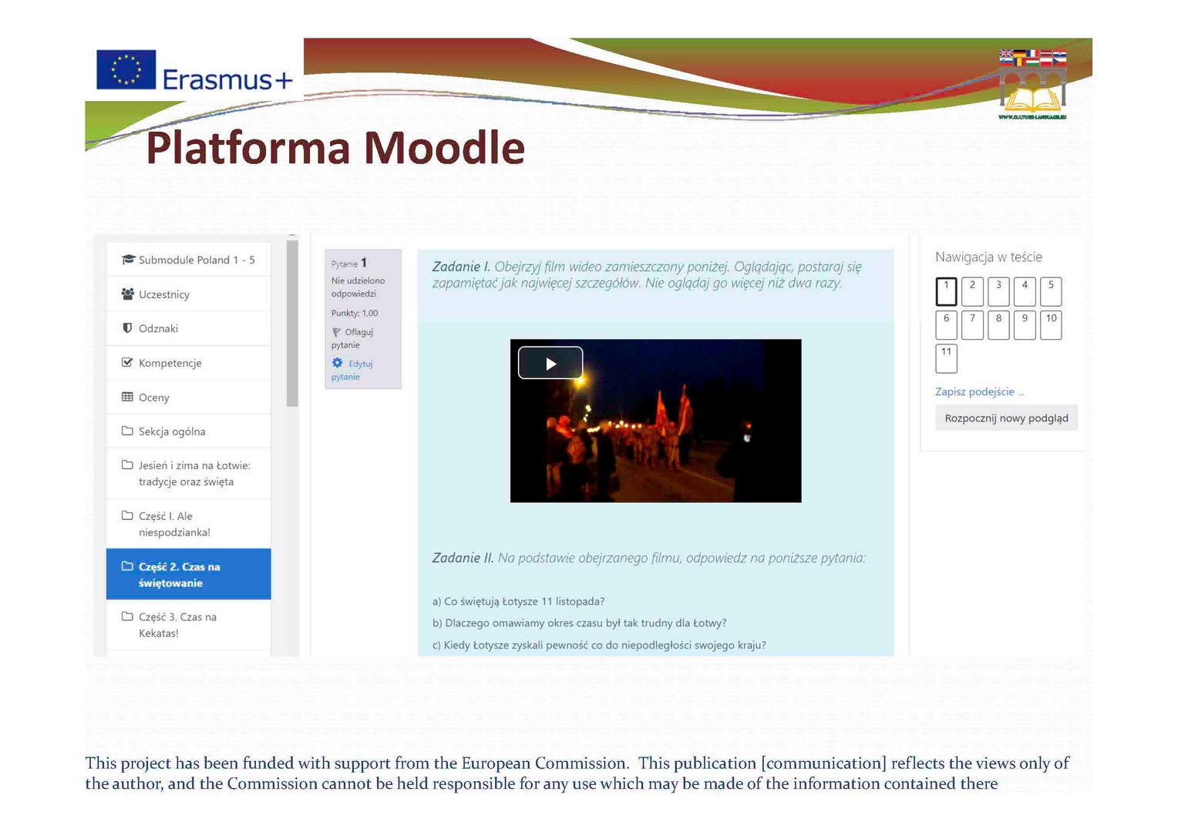This screenshot has height=832, width=1178.
Task: Go to question 1 in test navigation
Action: [x=946, y=291]
